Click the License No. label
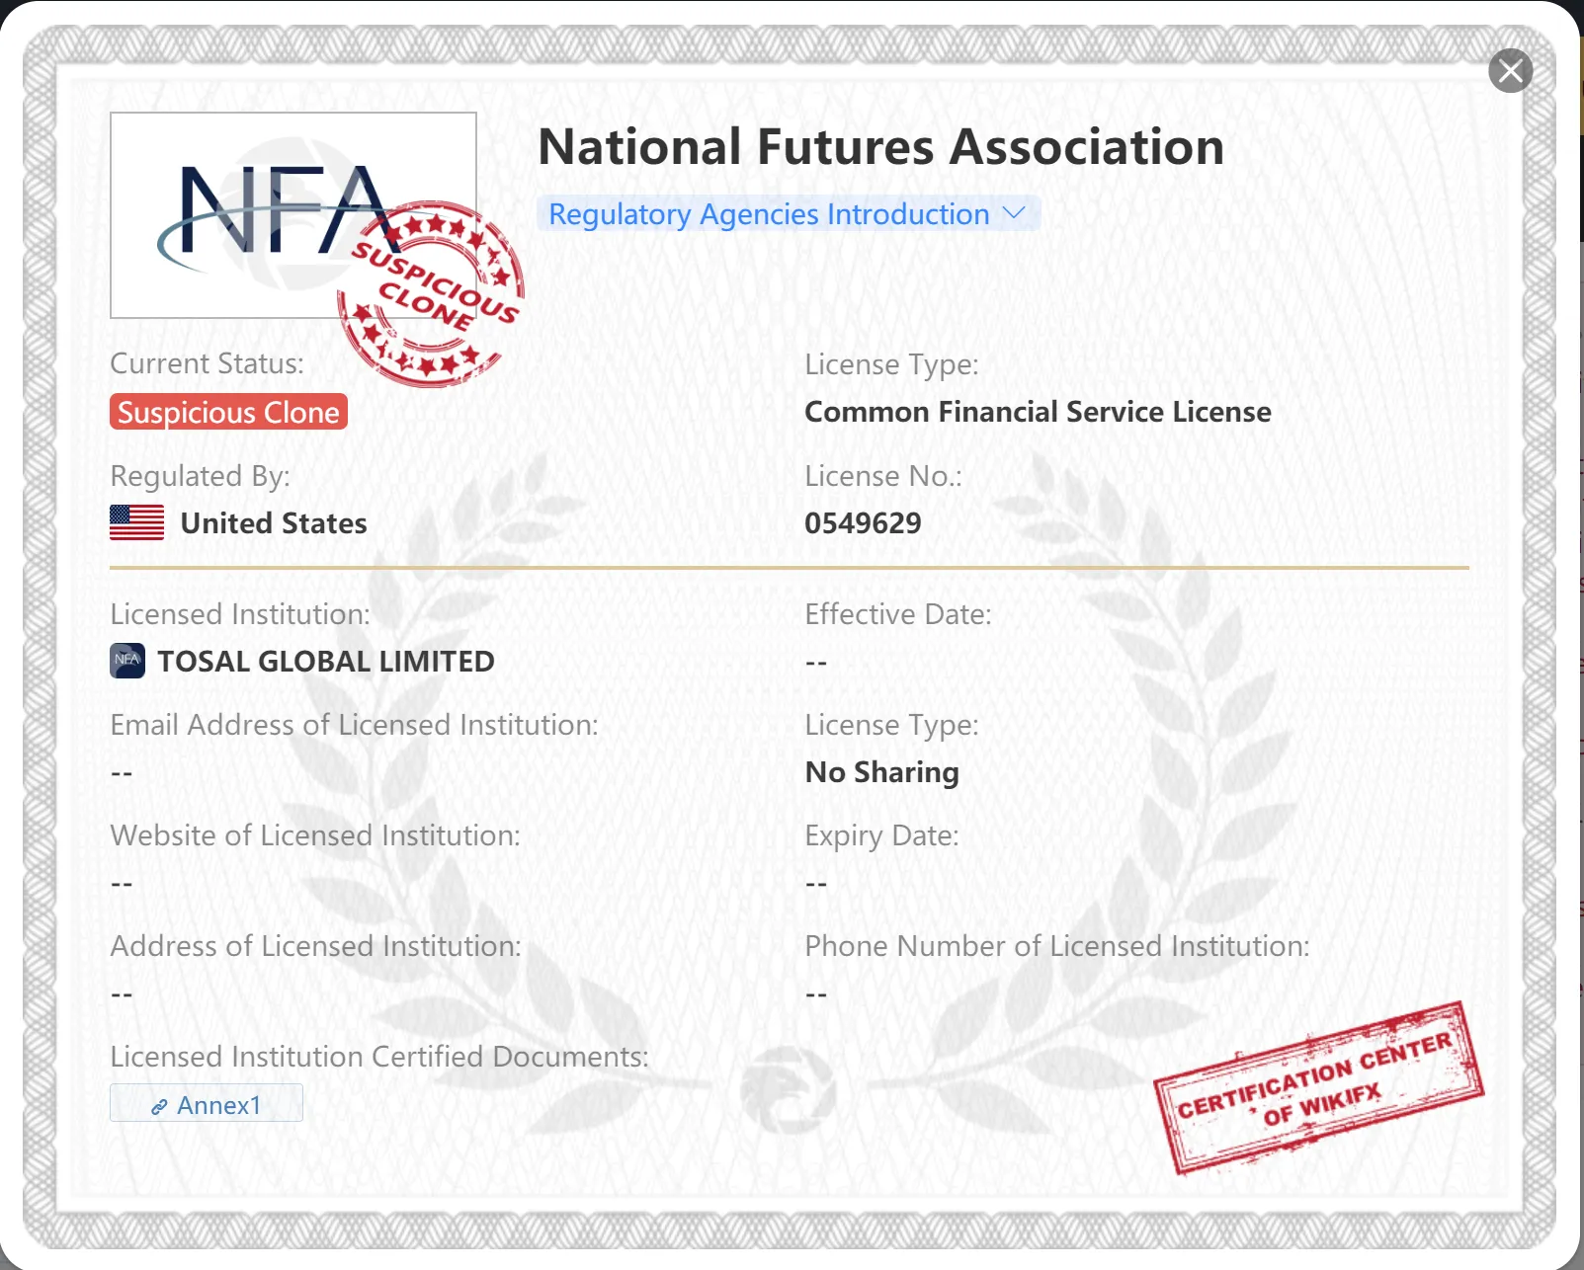This screenshot has width=1584, height=1270. [x=882, y=476]
